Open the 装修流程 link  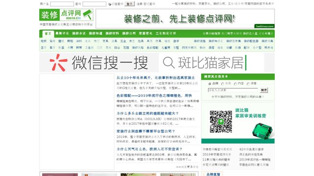[200, 41]
